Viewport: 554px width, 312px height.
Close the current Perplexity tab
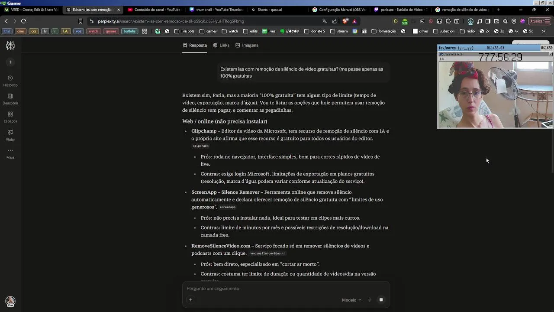(118, 10)
